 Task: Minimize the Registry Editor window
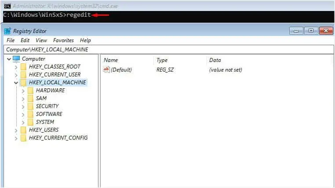(x=296, y=31)
